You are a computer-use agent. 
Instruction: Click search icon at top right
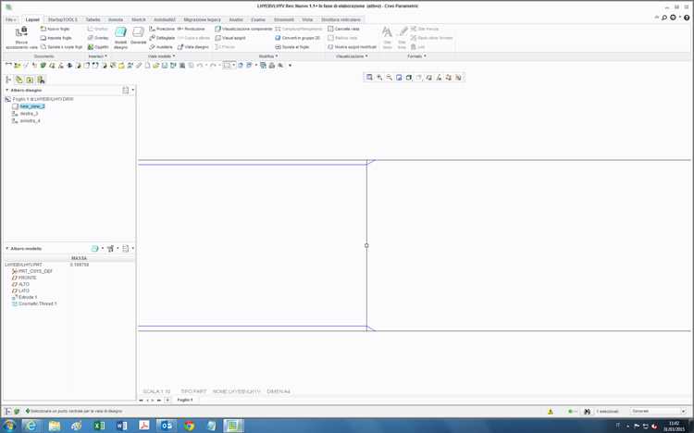pyautogui.click(x=664, y=18)
